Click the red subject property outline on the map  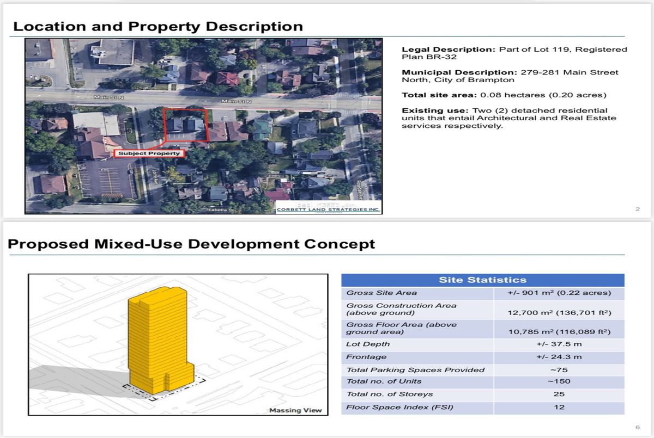(x=187, y=125)
